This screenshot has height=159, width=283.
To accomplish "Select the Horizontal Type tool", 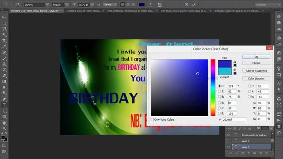I will tap(4, 105).
